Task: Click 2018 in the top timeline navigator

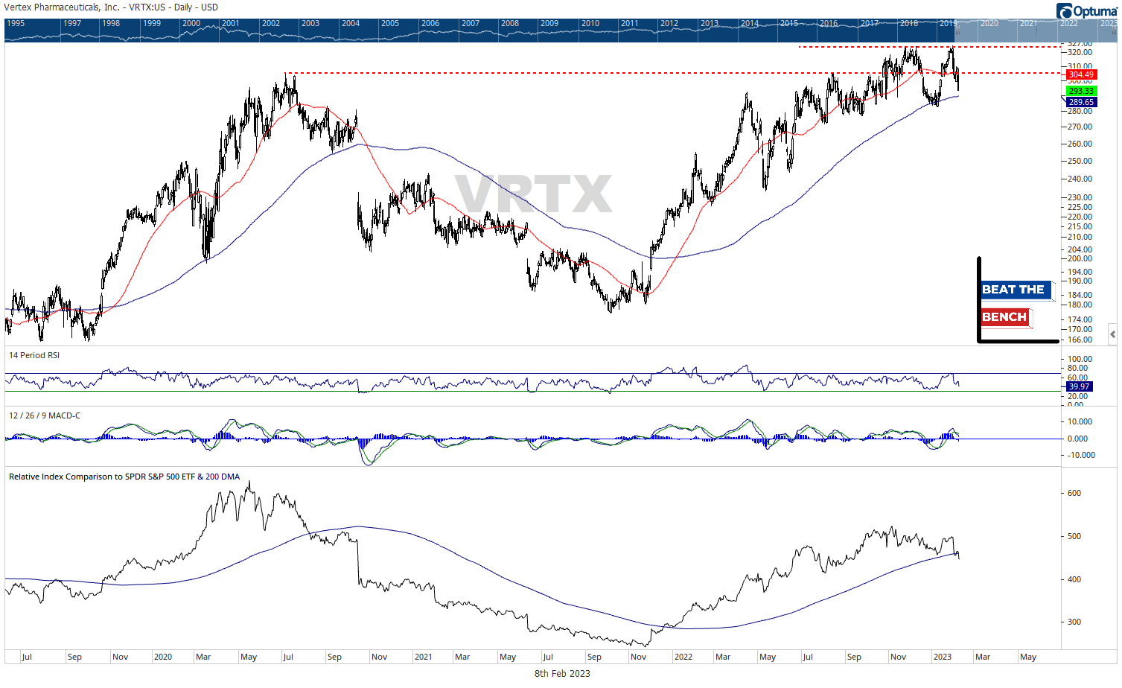Action: click(x=909, y=23)
